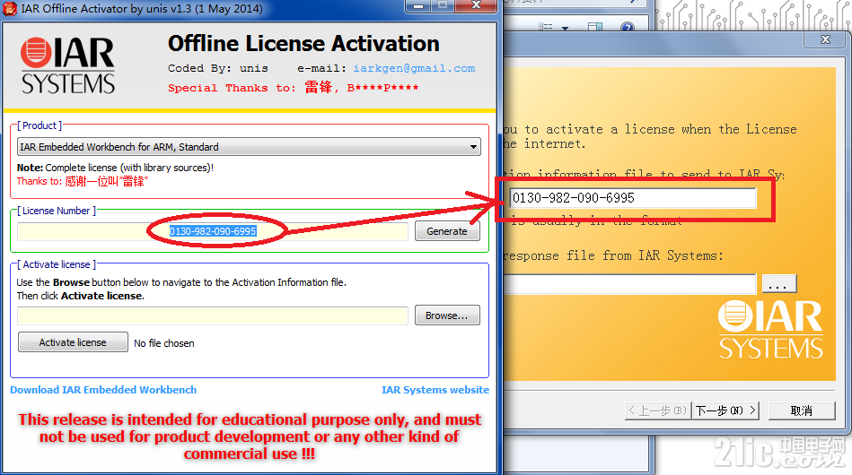The width and height of the screenshot is (852, 475).
Task: Click the 下一步 (N) next button
Action: [x=725, y=410]
